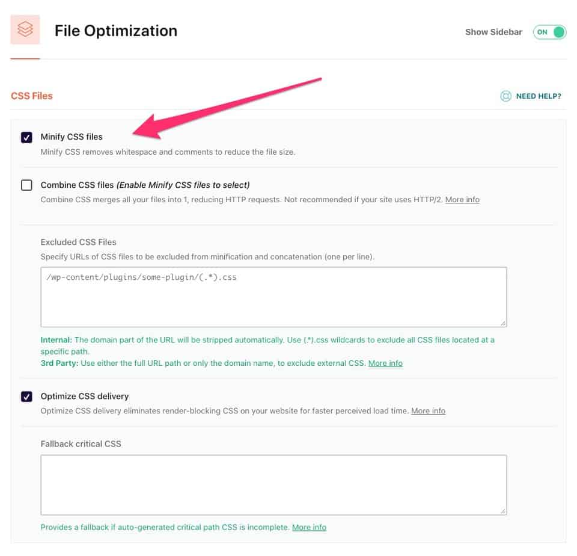Open More info below the Fallback critical CSS field
Viewport: 577px width, 556px height.
[309, 527]
